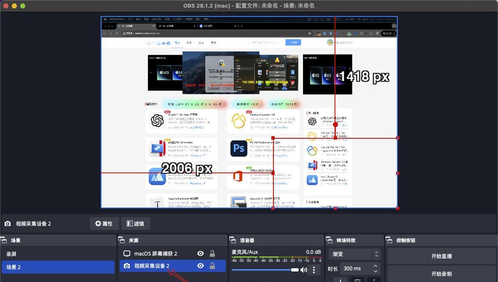Float the 来源 dock via its icon
The height and width of the screenshot is (282, 498).
tap(122, 240)
